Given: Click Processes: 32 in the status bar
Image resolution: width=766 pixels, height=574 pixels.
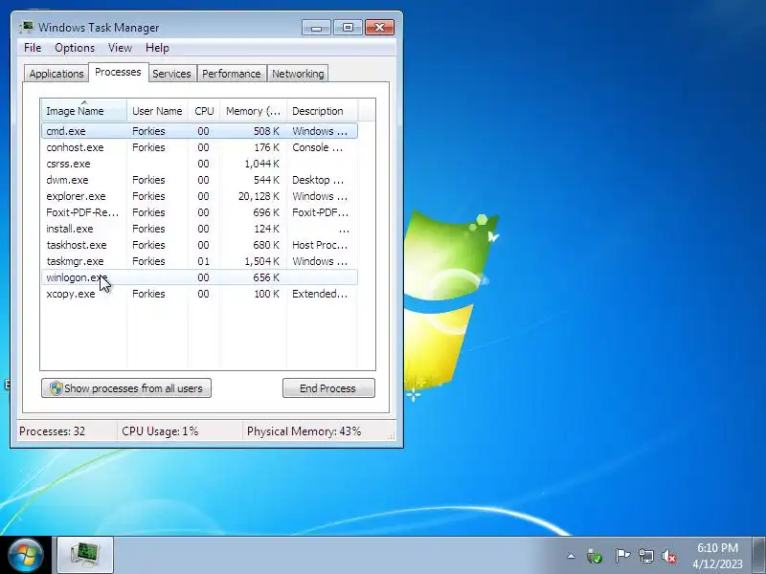Looking at the screenshot, I should point(53,431).
